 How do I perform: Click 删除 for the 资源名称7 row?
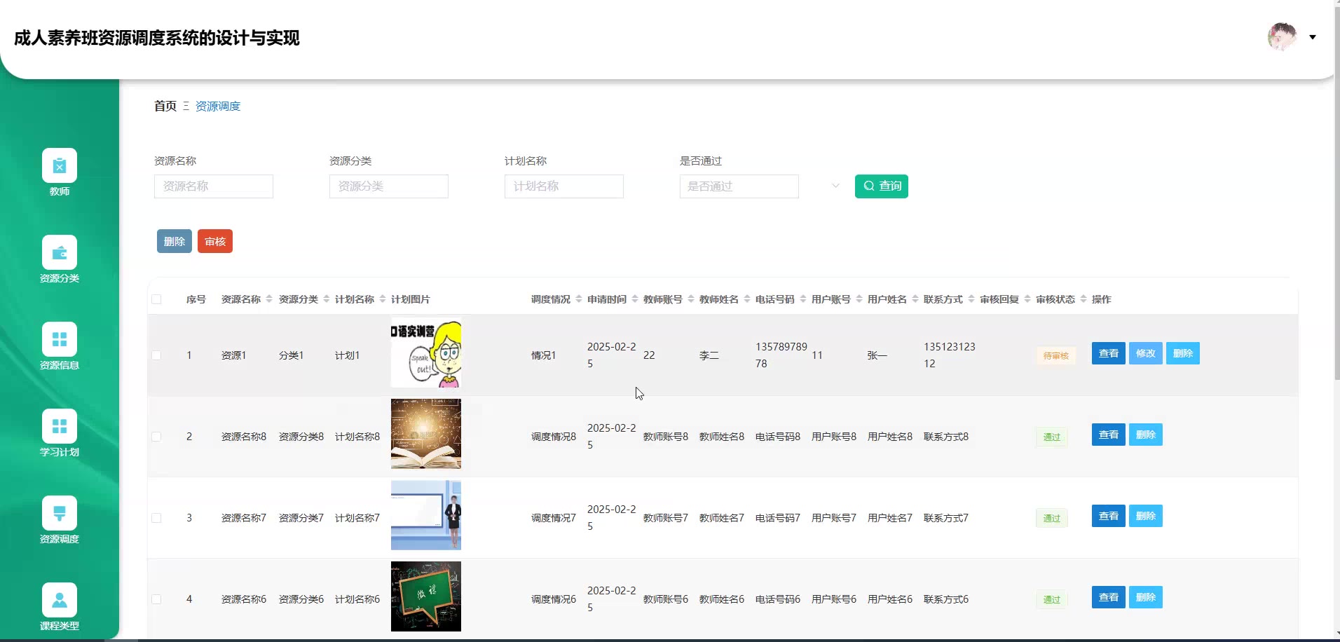(x=1146, y=516)
